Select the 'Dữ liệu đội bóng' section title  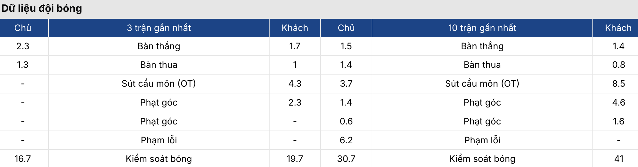42,8
